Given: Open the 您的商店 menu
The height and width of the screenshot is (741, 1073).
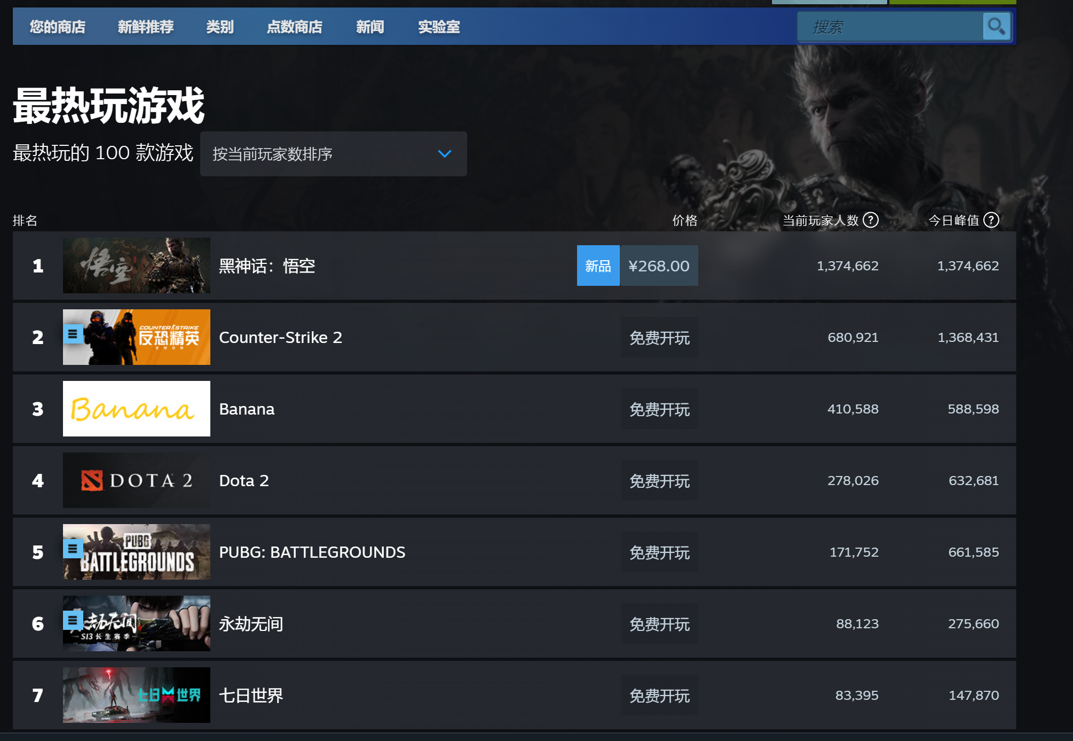Looking at the screenshot, I should (58, 27).
